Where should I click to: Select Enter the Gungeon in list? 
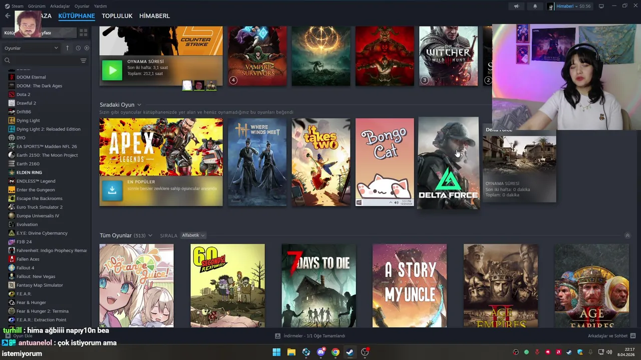[x=36, y=190]
